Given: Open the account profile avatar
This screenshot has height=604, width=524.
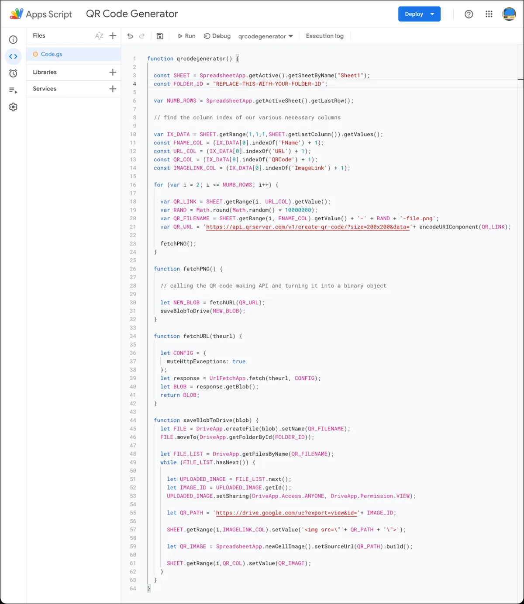Looking at the screenshot, I should (x=509, y=14).
